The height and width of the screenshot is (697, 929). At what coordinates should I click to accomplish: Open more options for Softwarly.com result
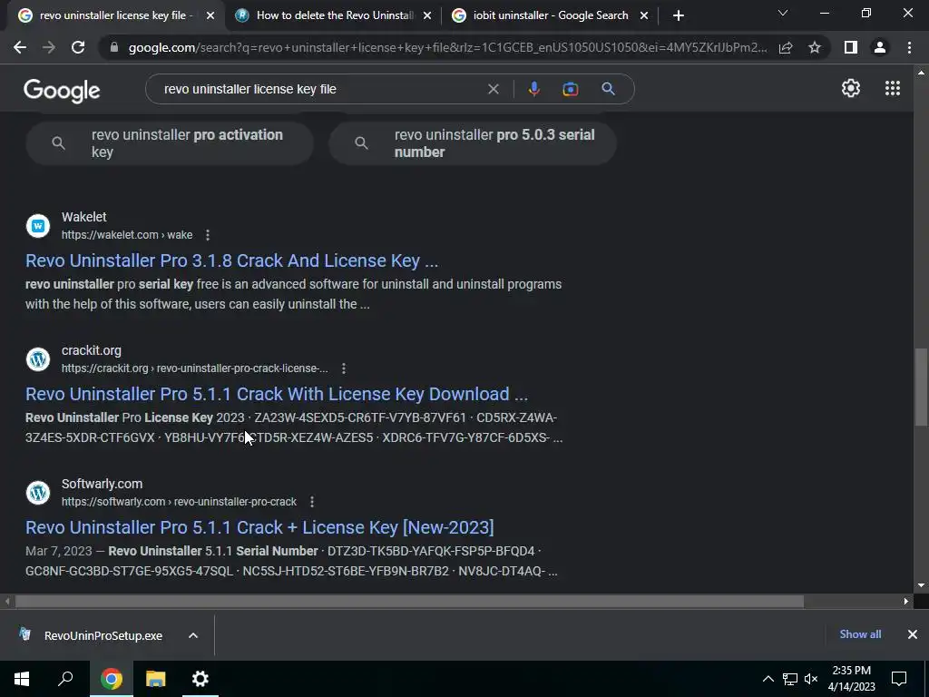(312, 502)
